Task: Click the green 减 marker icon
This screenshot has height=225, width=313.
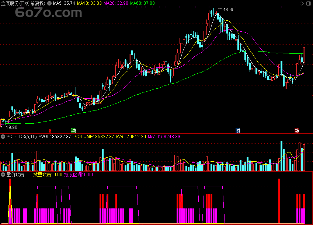Action: point(73,131)
